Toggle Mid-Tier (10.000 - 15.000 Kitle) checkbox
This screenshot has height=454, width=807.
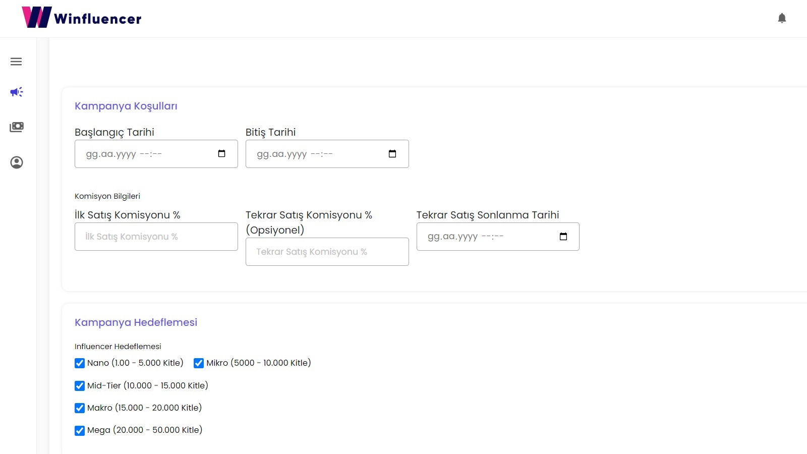point(80,386)
